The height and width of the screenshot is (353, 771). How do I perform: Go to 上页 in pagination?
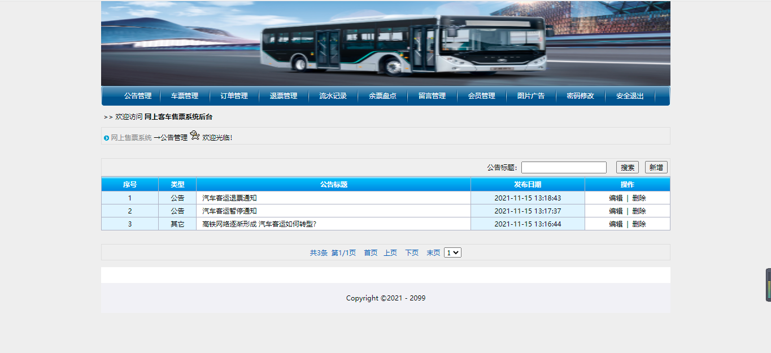pos(390,253)
